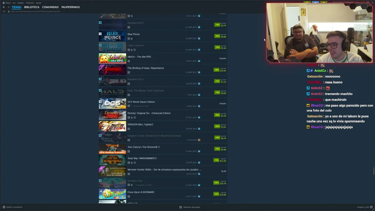Click the library badge on No Man's Sky thumbnail
375x211 pixels.
click(x=100, y=181)
